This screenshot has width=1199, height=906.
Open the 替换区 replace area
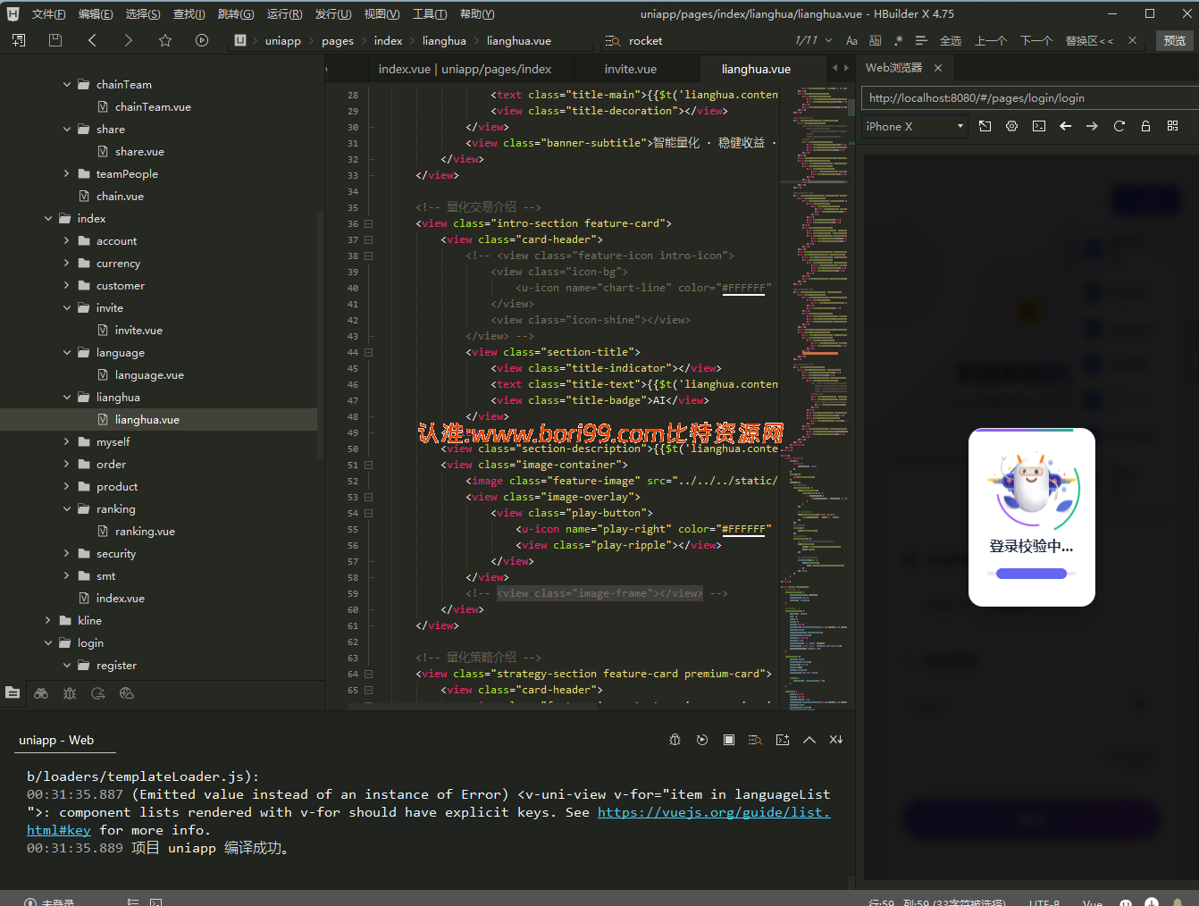[x=1089, y=41]
